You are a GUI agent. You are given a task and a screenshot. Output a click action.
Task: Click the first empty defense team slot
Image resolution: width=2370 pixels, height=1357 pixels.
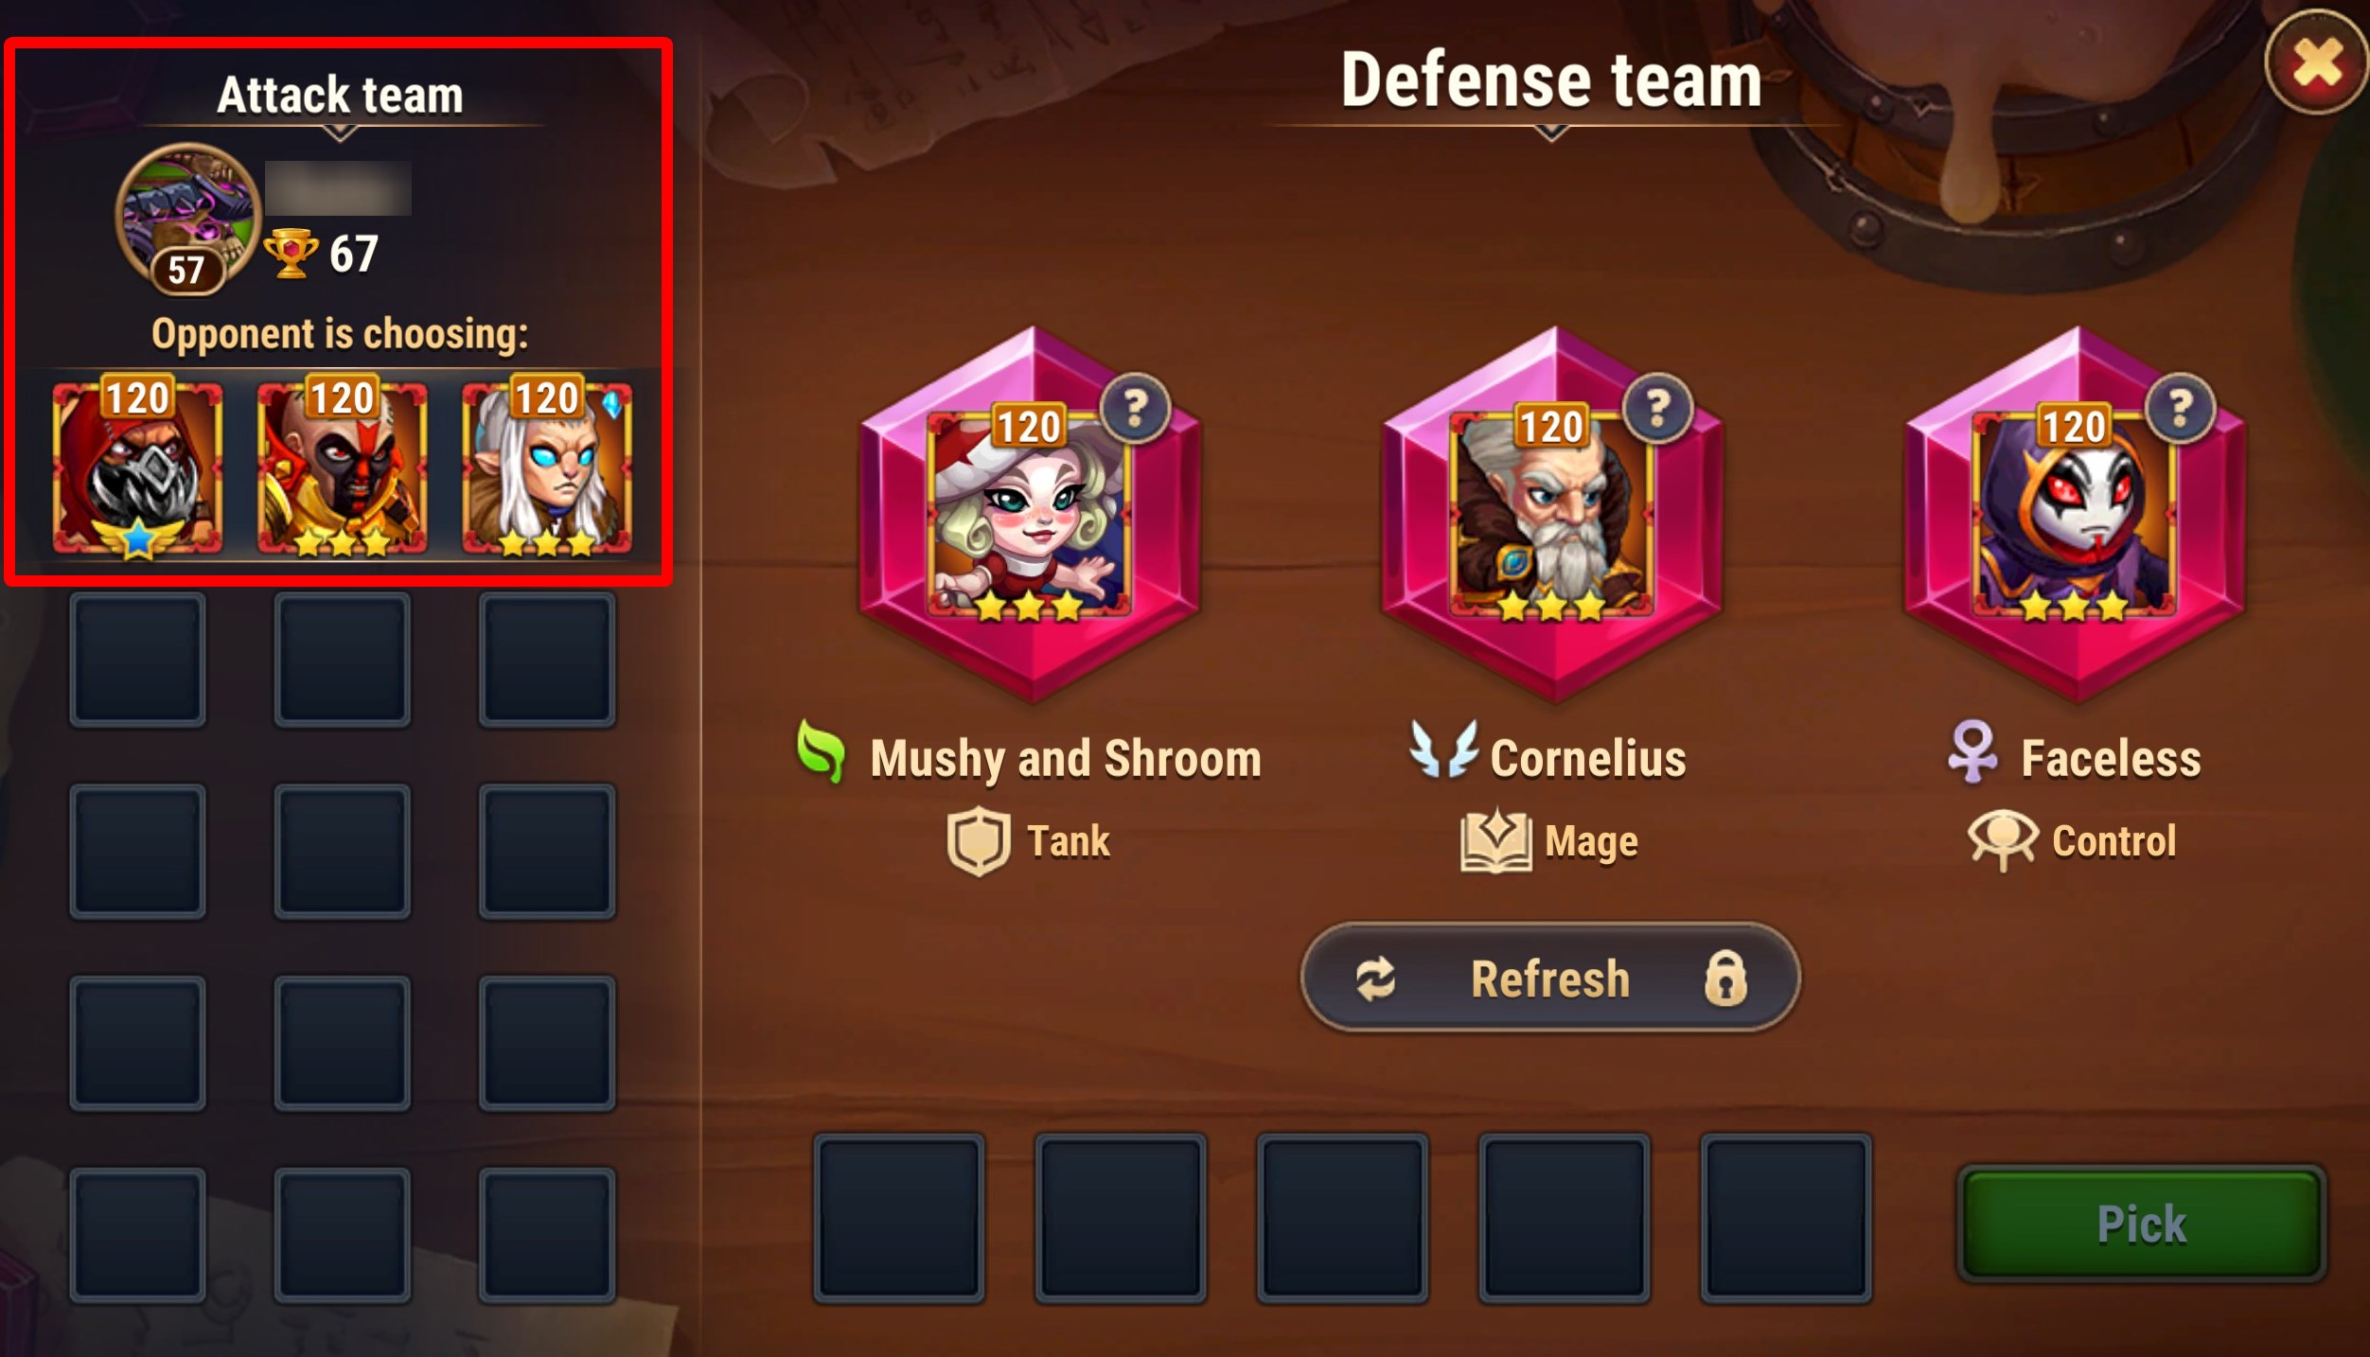coord(899,1218)
